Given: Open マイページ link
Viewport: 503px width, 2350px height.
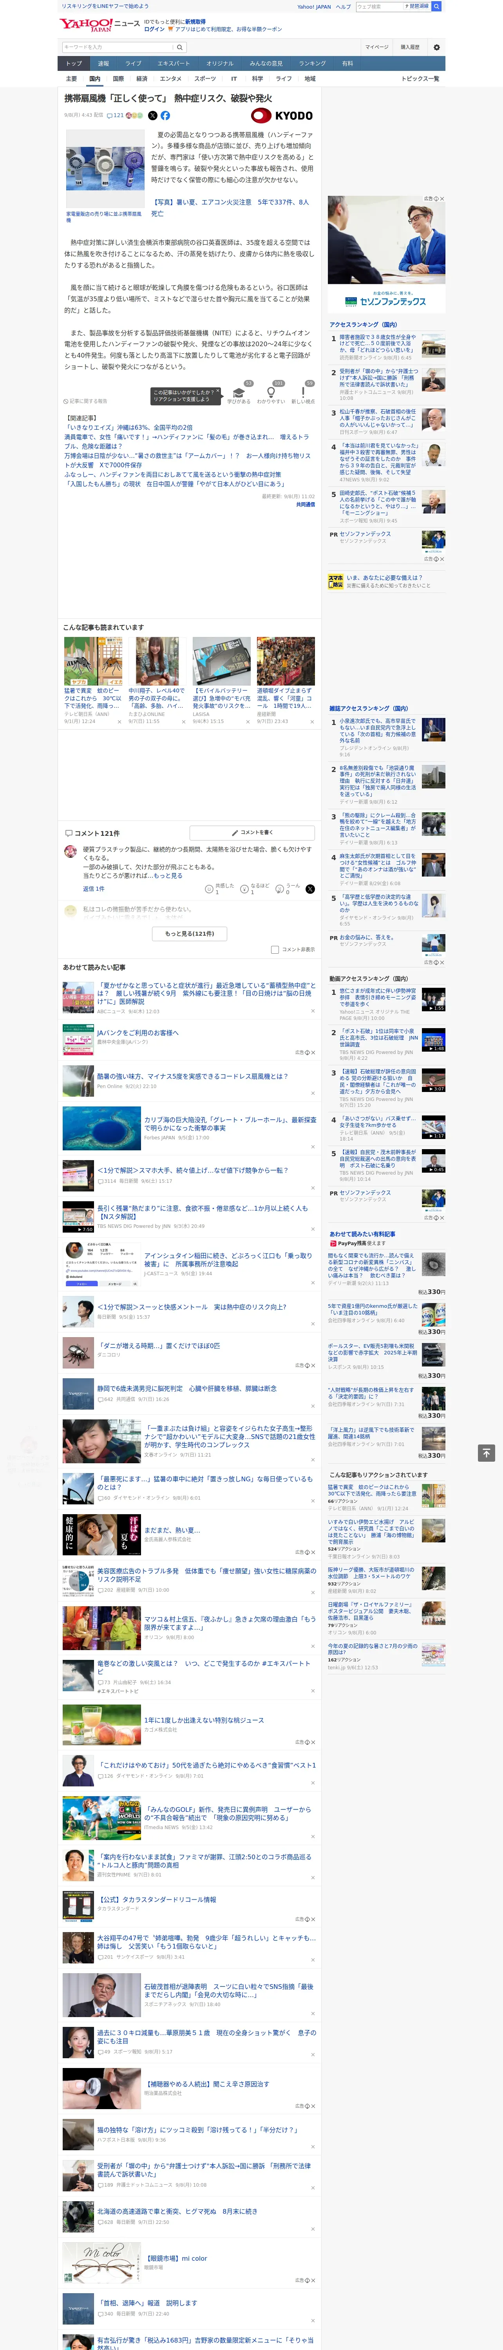Looking at the screenshot, I should [x=376, y=47].
